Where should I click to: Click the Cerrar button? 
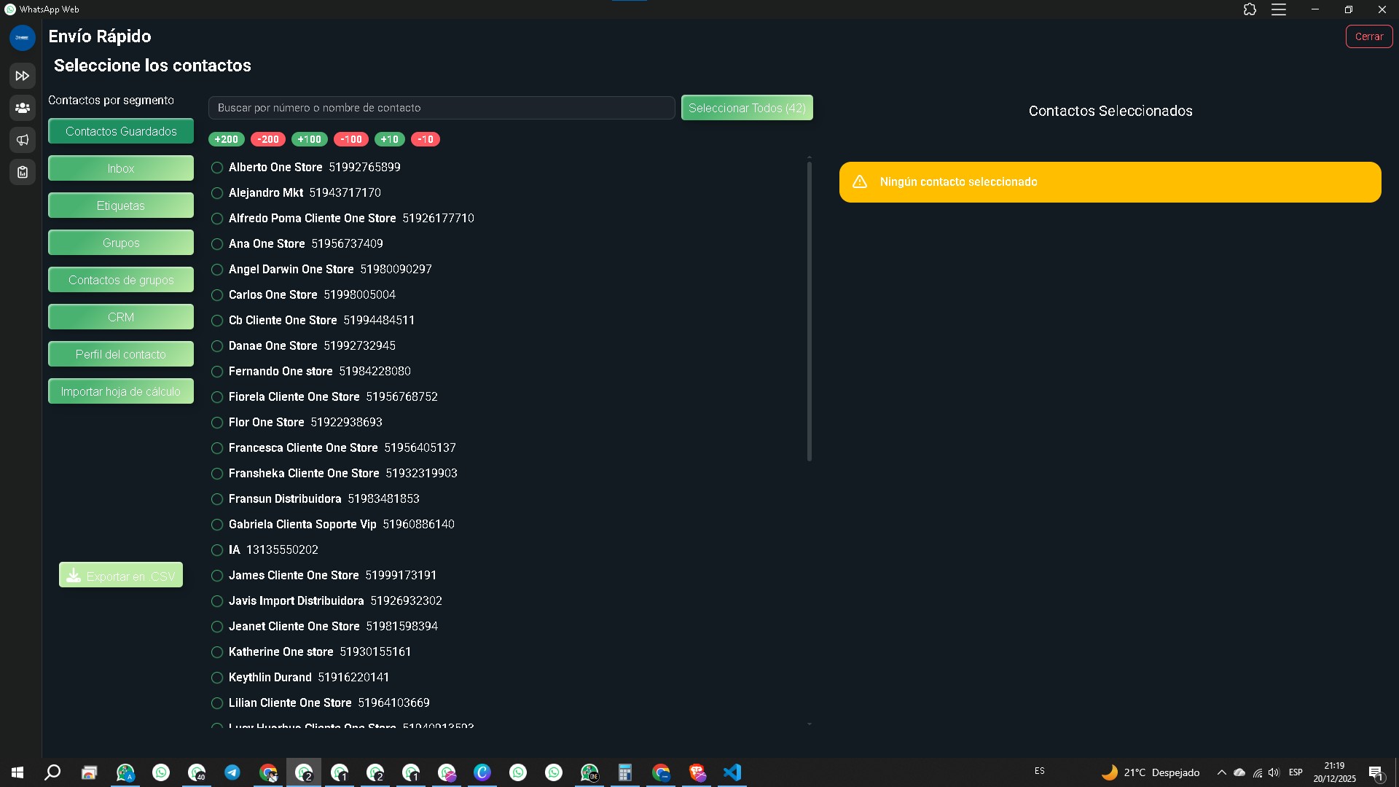click(x=1368, y=36)
